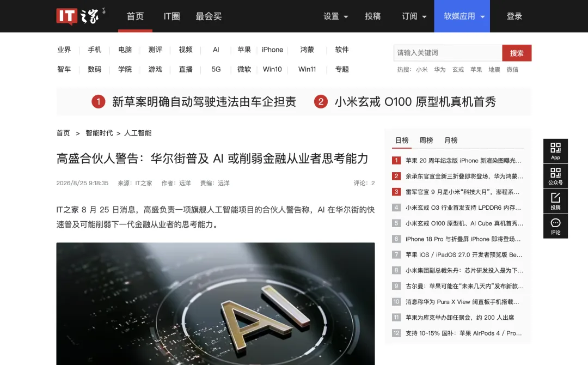Click the IT之家 logo
Image resolution: width=588 pixels, height=365 pixels.
click(x=81, y=16)
